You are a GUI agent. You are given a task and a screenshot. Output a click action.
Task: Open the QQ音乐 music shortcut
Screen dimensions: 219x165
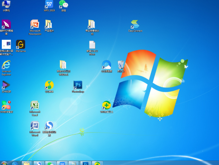(49, 87)
